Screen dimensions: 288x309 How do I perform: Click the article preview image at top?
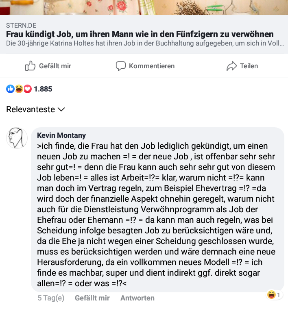pyautogui.click(x=144, y=7)
